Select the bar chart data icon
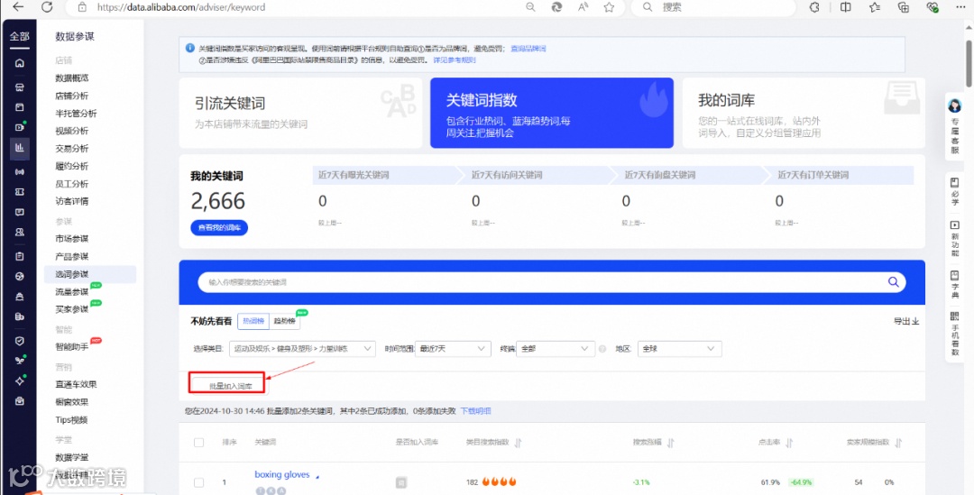The height and width of the screenshot is (495, 974). (x=20, y=147)
